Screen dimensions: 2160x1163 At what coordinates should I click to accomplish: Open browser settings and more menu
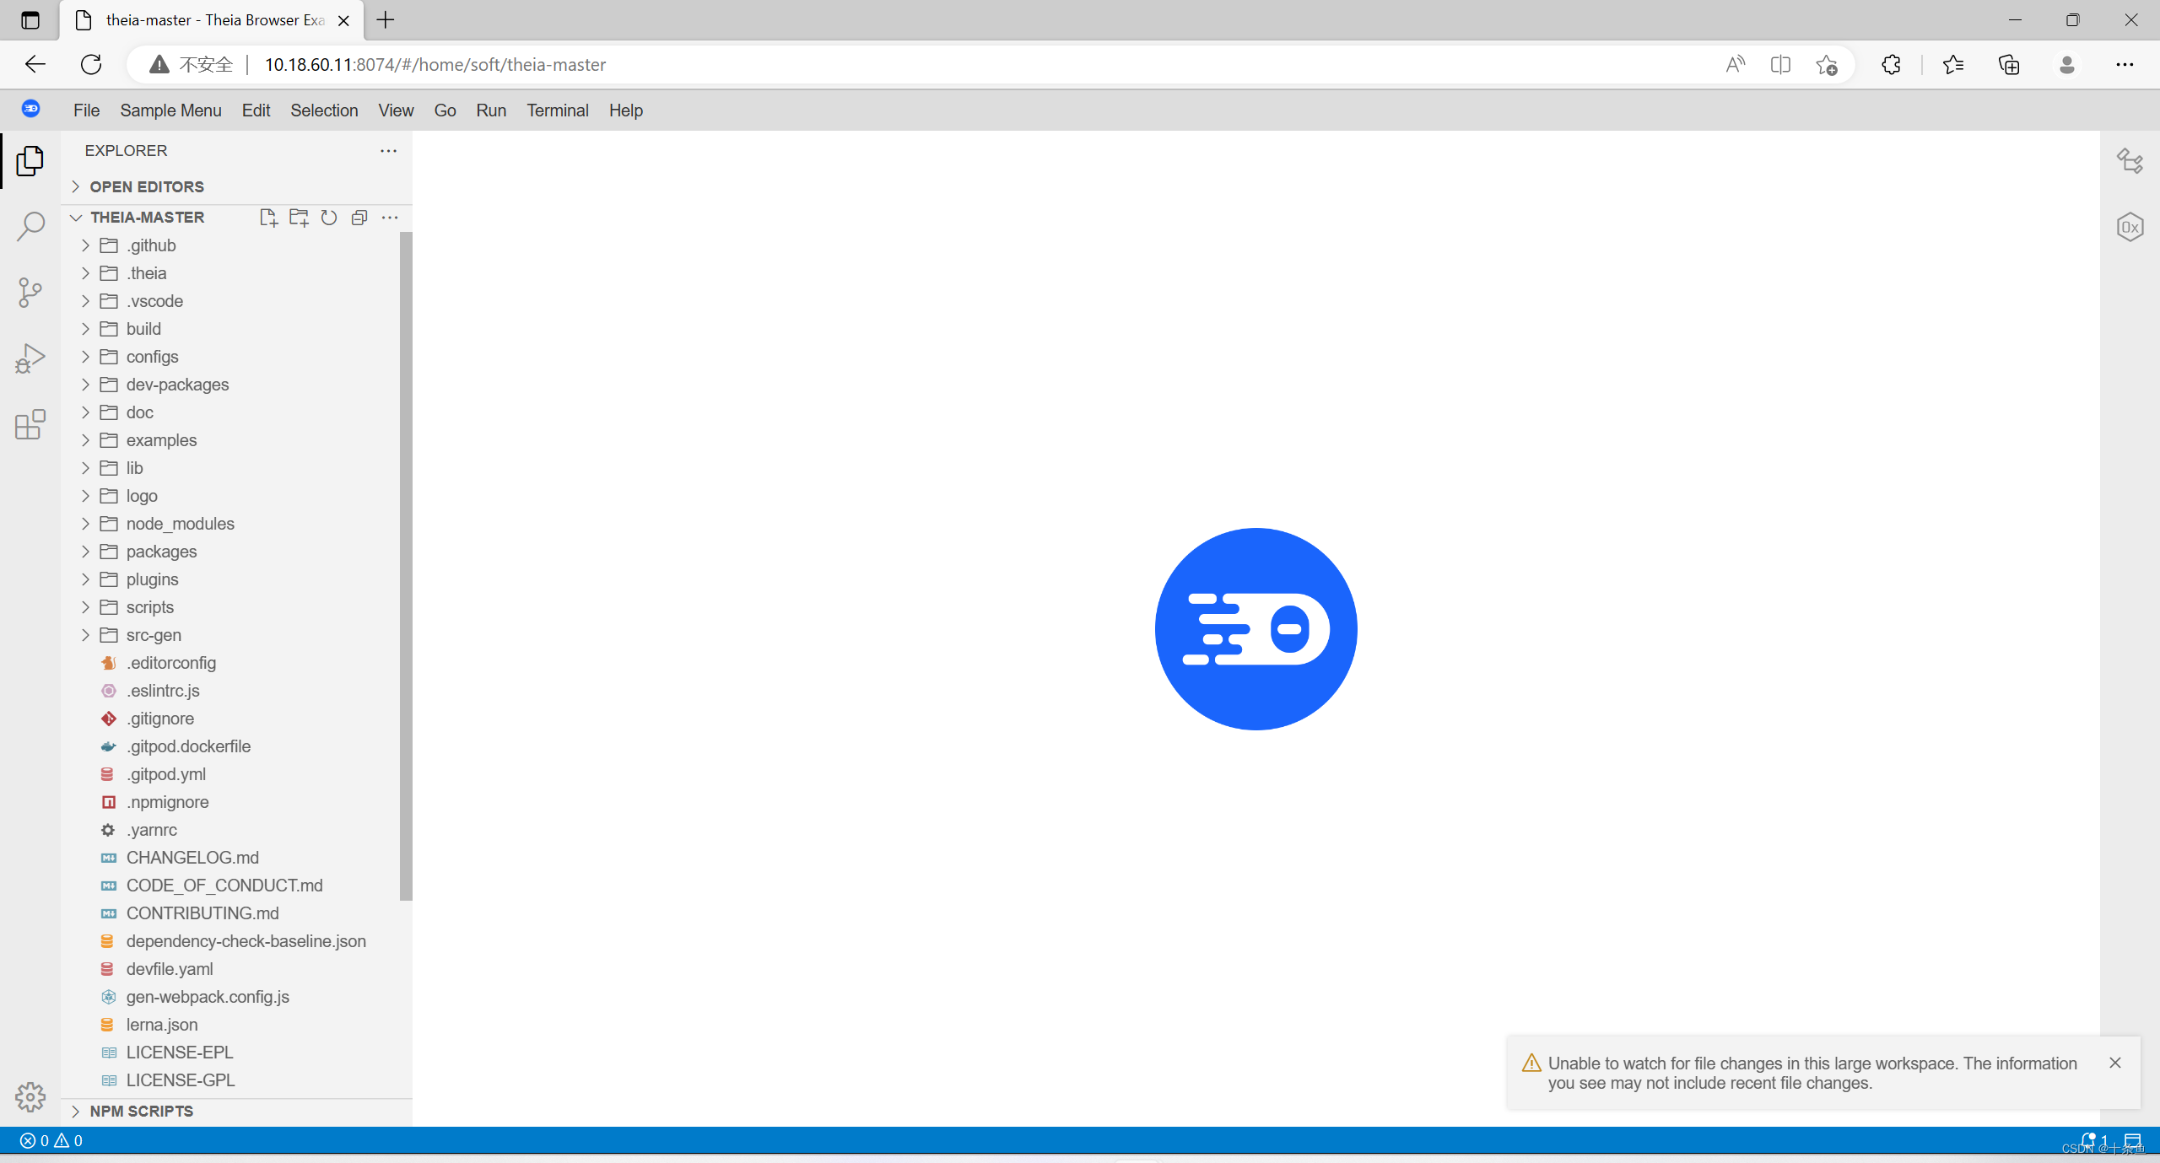[x=2125, y=64]
